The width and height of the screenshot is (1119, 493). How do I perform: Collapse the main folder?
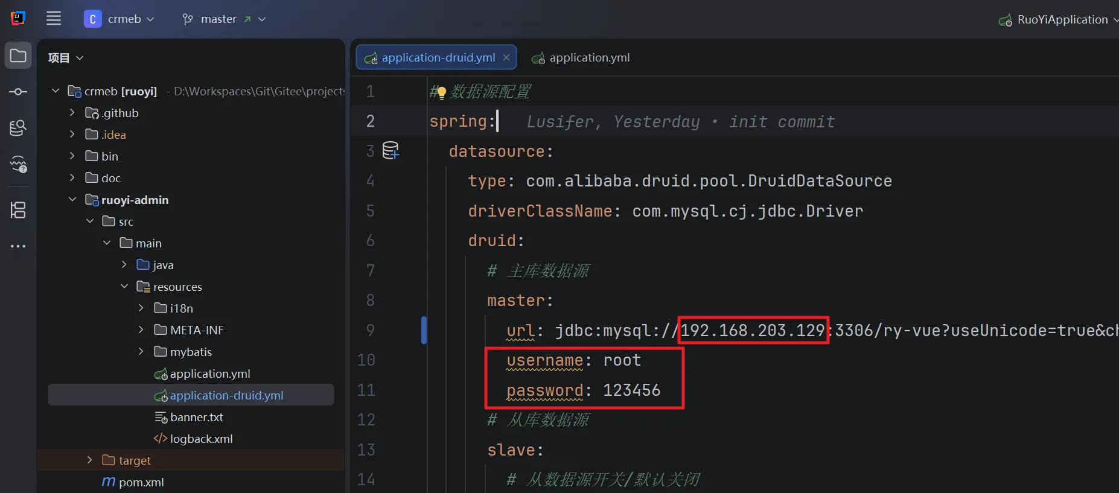[x=107, y=243]
